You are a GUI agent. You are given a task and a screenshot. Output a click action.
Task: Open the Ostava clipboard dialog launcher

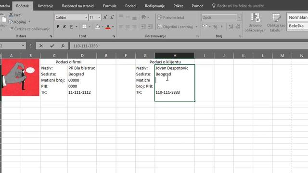(51, 36)
